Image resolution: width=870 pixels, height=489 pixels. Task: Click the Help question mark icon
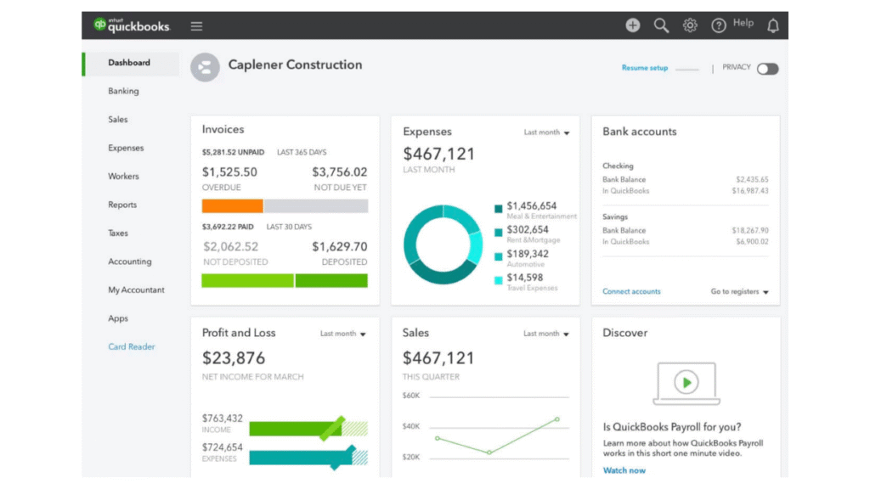(719, 25)
